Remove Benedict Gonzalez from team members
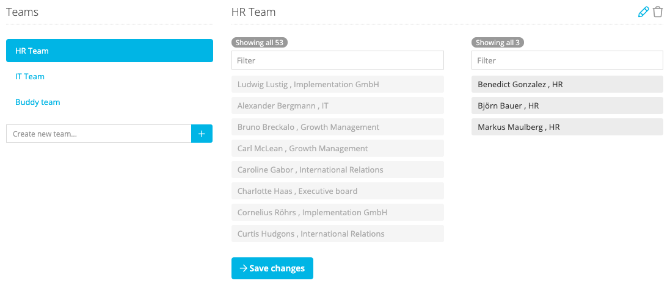 (x=567, y=84)
